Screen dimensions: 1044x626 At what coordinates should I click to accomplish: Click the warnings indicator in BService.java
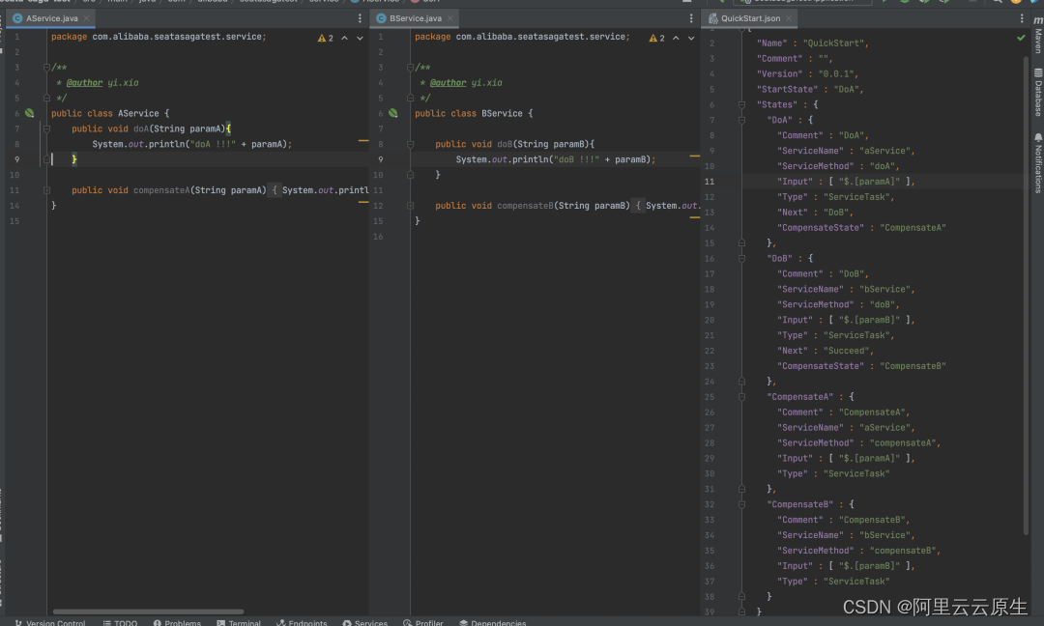pos(656,38)
